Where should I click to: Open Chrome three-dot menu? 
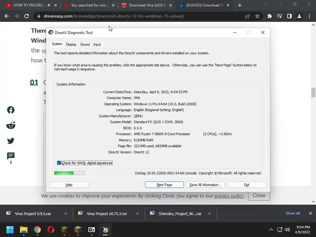309,16
